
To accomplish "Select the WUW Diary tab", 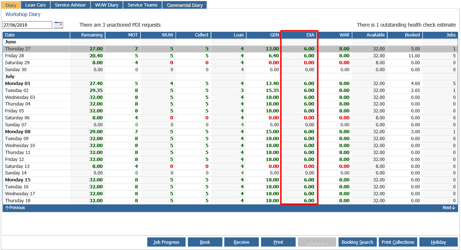I will pos(107,5).
